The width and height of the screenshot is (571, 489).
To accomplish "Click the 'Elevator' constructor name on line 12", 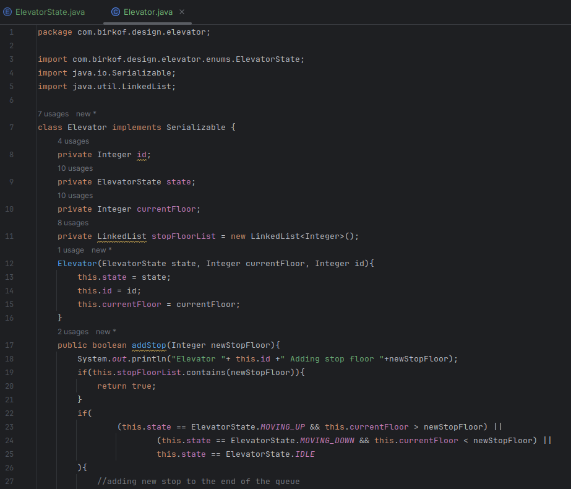I will pos(77,264).
